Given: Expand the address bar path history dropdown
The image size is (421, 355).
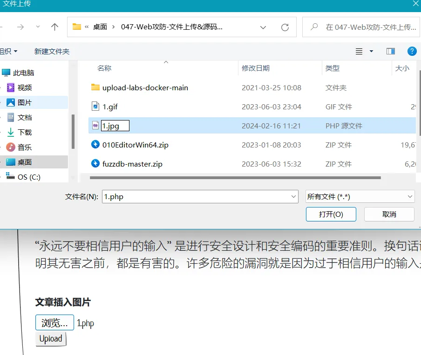Looking at the screenshot, I should coord(263,27).
